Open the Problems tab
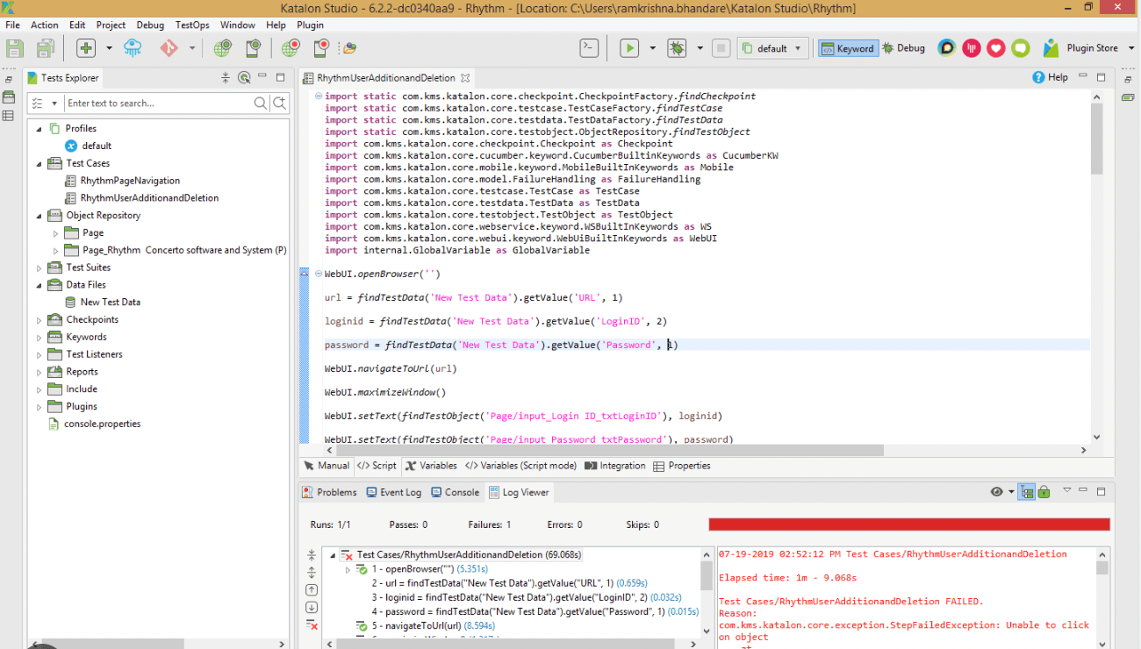Viewport: 1141px width, 649px height. (329, 492)
